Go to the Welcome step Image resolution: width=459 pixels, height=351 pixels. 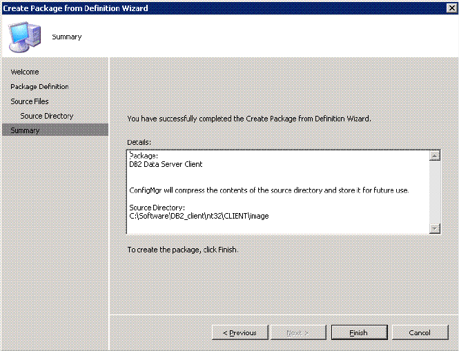[x=25, y=72]
